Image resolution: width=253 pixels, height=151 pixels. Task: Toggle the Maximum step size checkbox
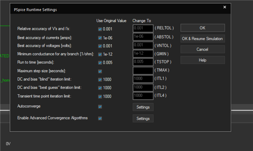pos(100,71)
